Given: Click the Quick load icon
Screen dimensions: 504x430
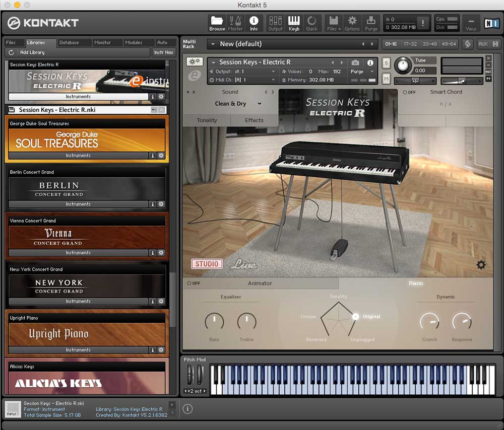Looking at the screenshot, I should tap(312, 23).
